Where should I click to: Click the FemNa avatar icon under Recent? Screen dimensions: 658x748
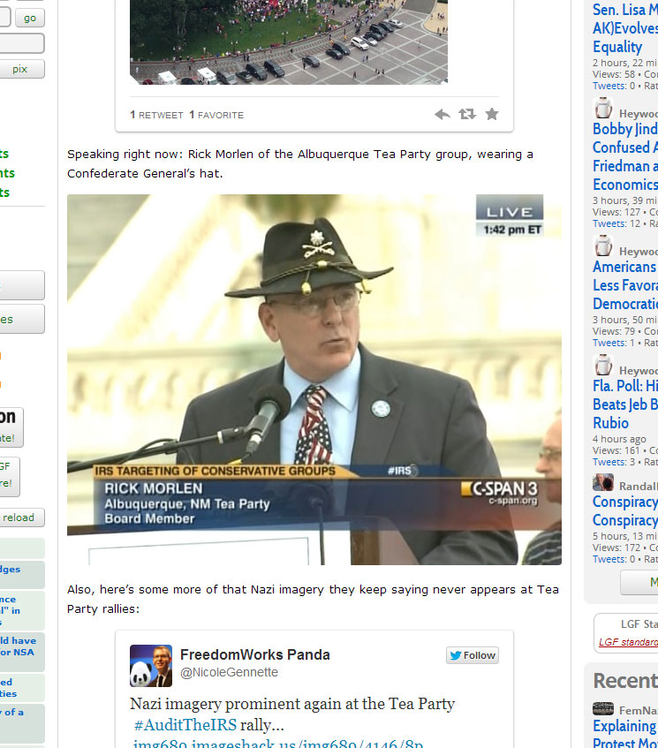(x=603, y=709)
